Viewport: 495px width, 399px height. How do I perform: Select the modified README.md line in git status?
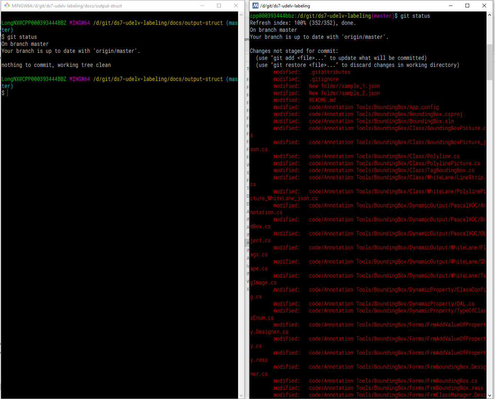click(x=322, y=100)
